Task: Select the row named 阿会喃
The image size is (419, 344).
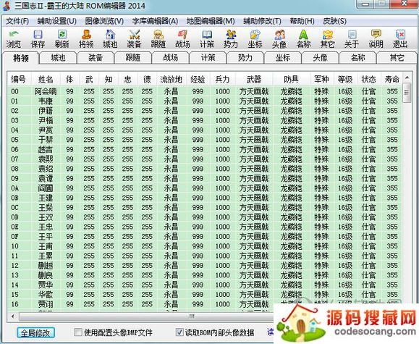Action: [204, 91]
